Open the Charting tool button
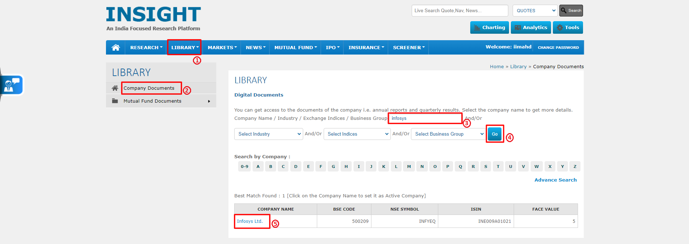The width and height of the screenshot is (689, 244). [x=489, y=28]
